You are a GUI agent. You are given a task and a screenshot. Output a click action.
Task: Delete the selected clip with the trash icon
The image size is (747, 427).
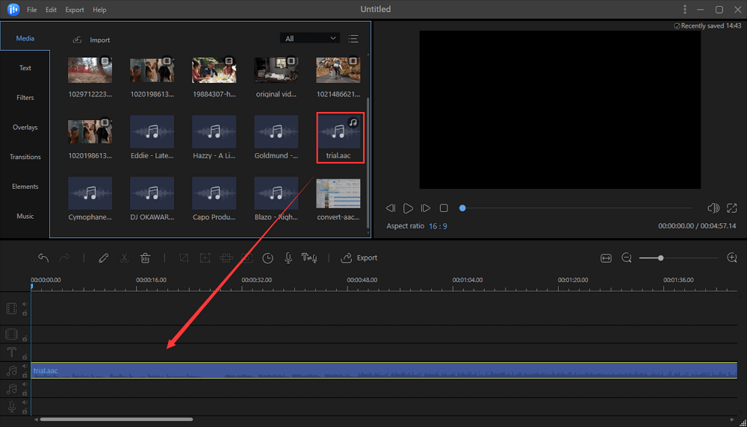click(x=146, y=258)
